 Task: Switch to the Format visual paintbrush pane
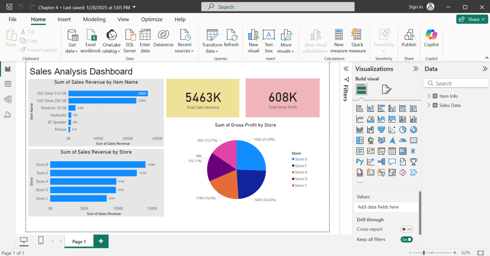point(386,90)
